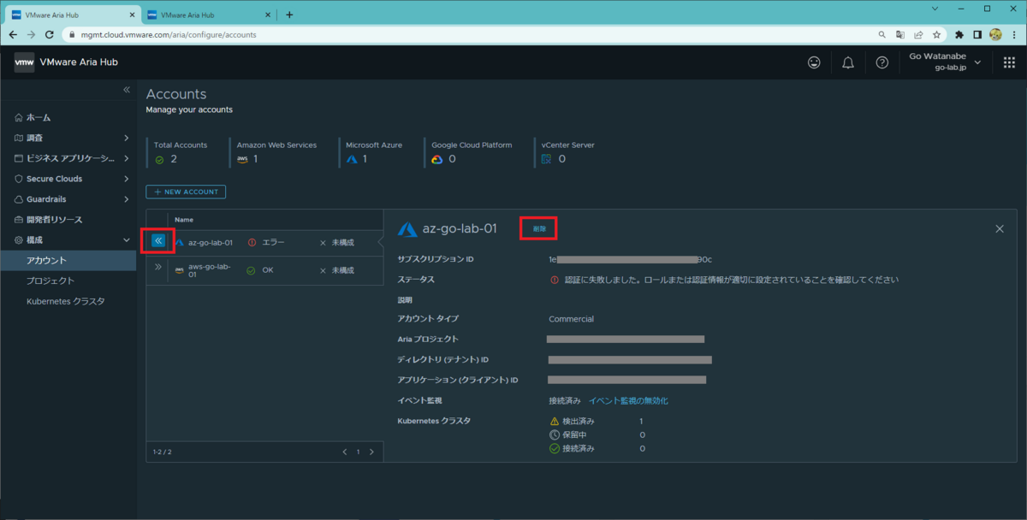Open the notifications bell
Screen dimensions: 1027x520
848,62
